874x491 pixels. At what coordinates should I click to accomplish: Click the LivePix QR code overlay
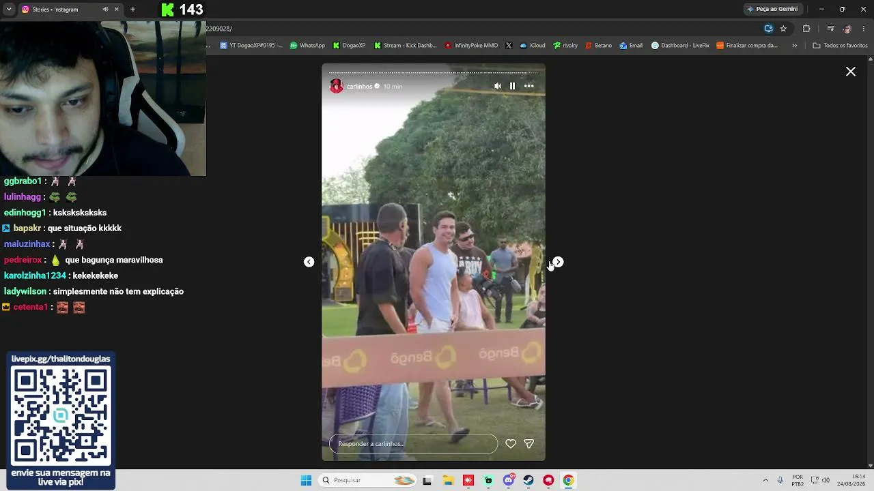[x=61, y=415]
